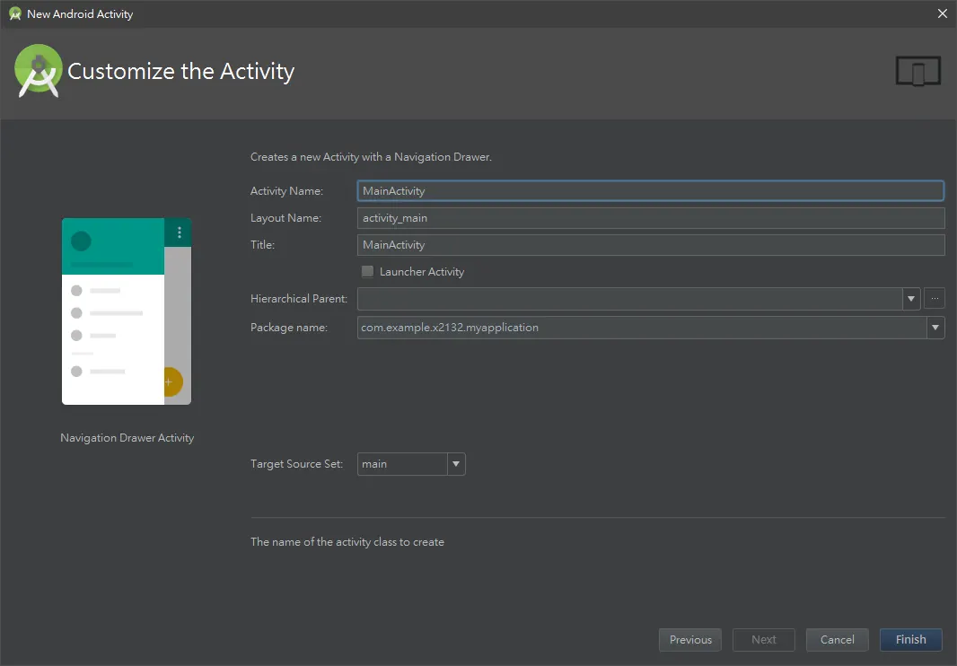Click into the Layout Name field
The image size is (957, 666).
point(651,218)
